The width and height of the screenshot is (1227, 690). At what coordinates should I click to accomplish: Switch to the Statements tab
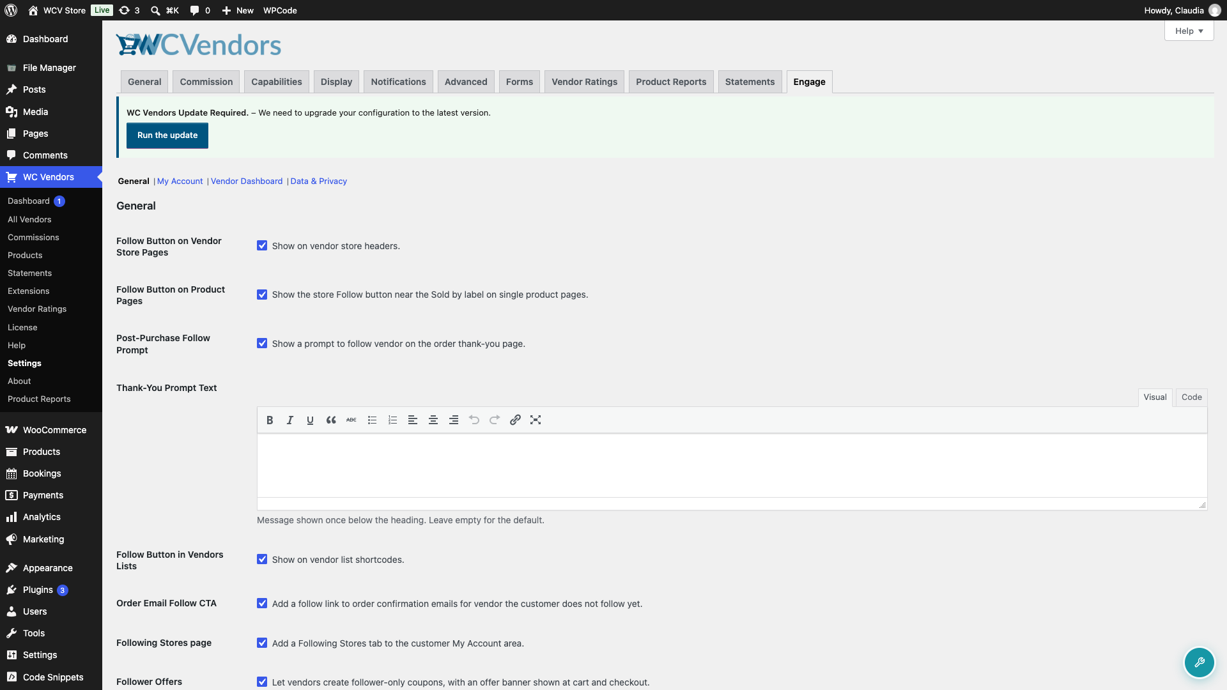[750, 82]
